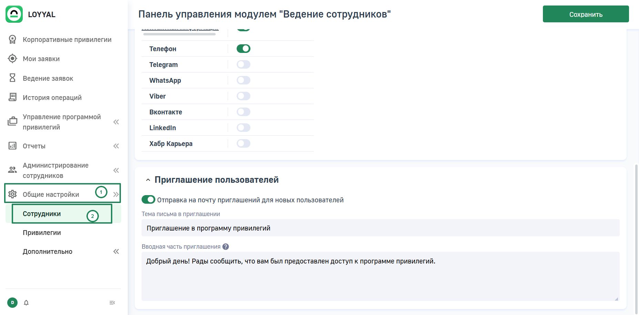The height and width of the screenshot is (315, 639).
Task: Open the 'Привилегии' settings submenu item
Action: [x=42, y=233]
